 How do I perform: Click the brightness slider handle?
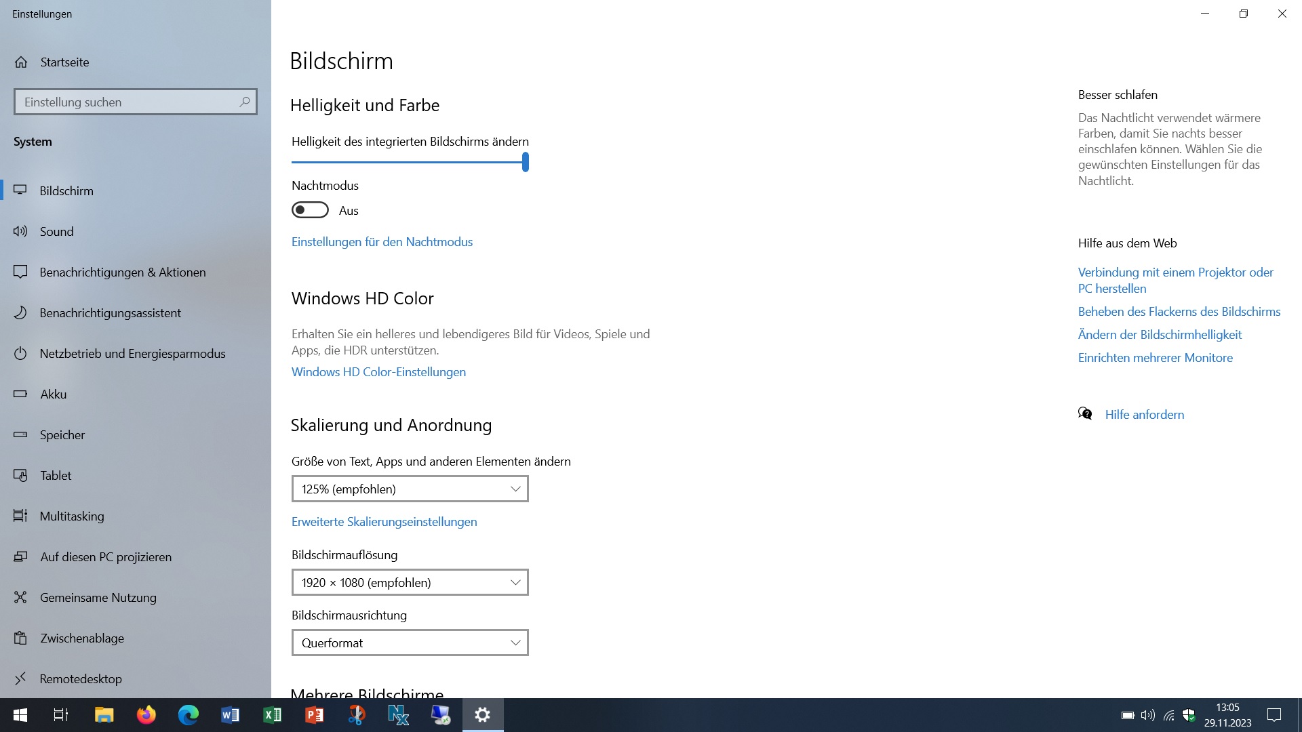coord(526,162)
